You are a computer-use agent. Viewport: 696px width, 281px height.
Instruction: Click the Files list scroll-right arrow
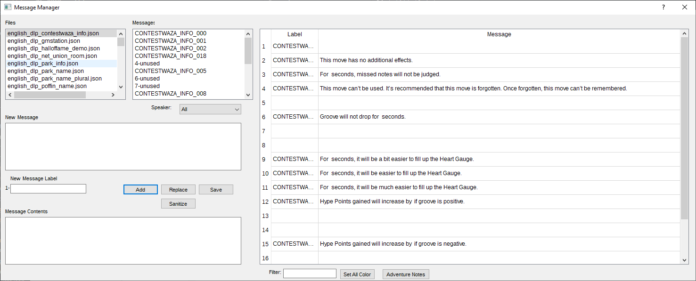click(113, 95)
